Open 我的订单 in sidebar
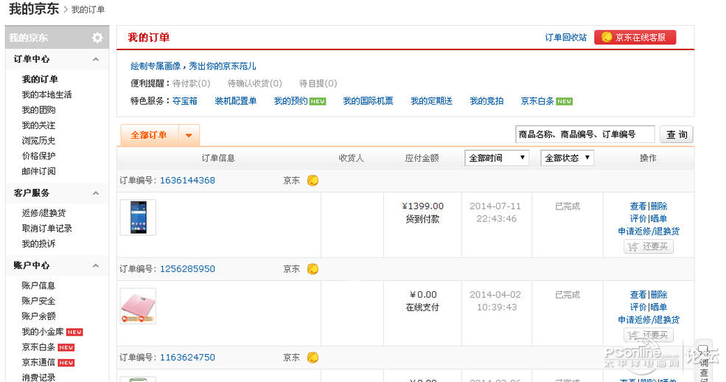Image resolution: width=726 pixels, height=382 pixels. 40,79
